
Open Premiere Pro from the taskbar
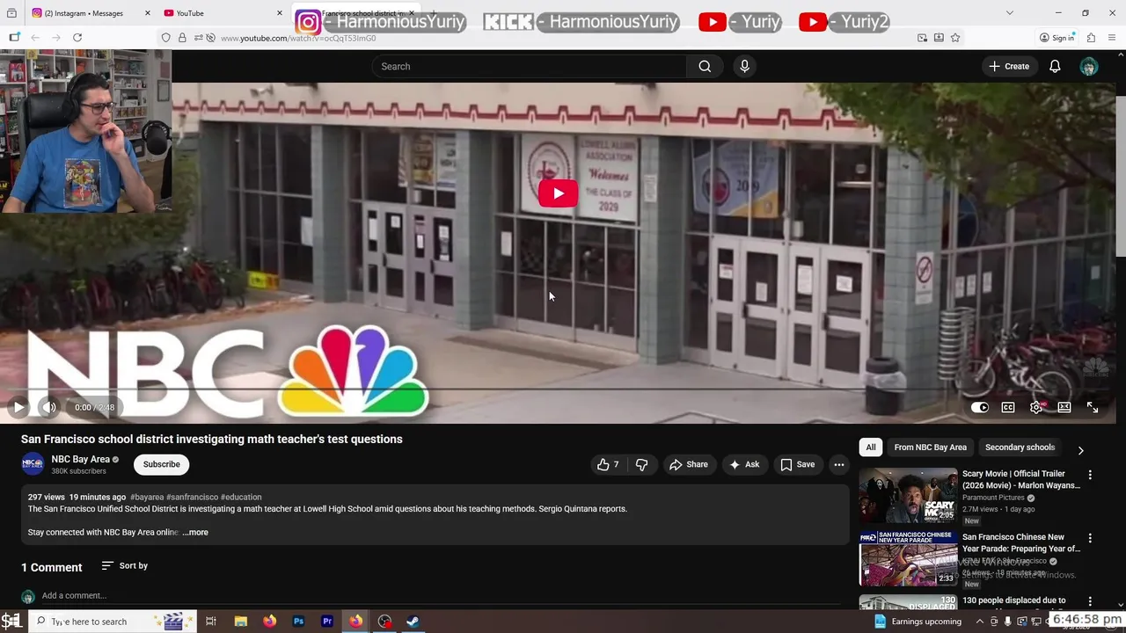coord(327,622)
